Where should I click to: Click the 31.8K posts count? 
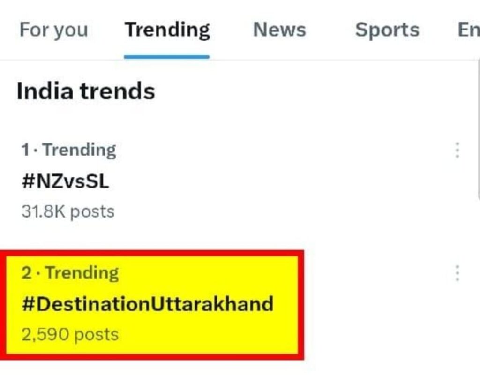click(68, 211)
